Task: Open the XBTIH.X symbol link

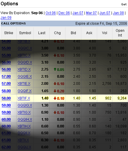Action: point(24,126)
